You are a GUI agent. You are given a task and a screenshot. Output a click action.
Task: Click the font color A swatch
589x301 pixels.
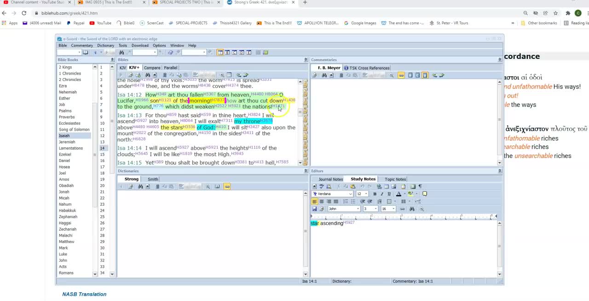coord(398,194)
